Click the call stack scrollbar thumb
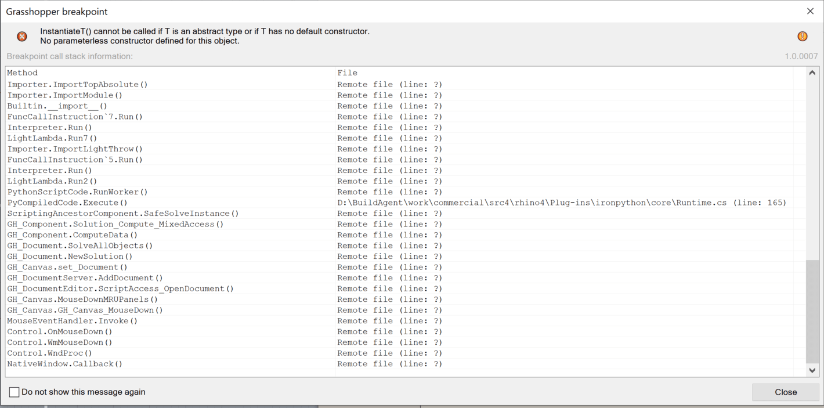 pos(812,312)
